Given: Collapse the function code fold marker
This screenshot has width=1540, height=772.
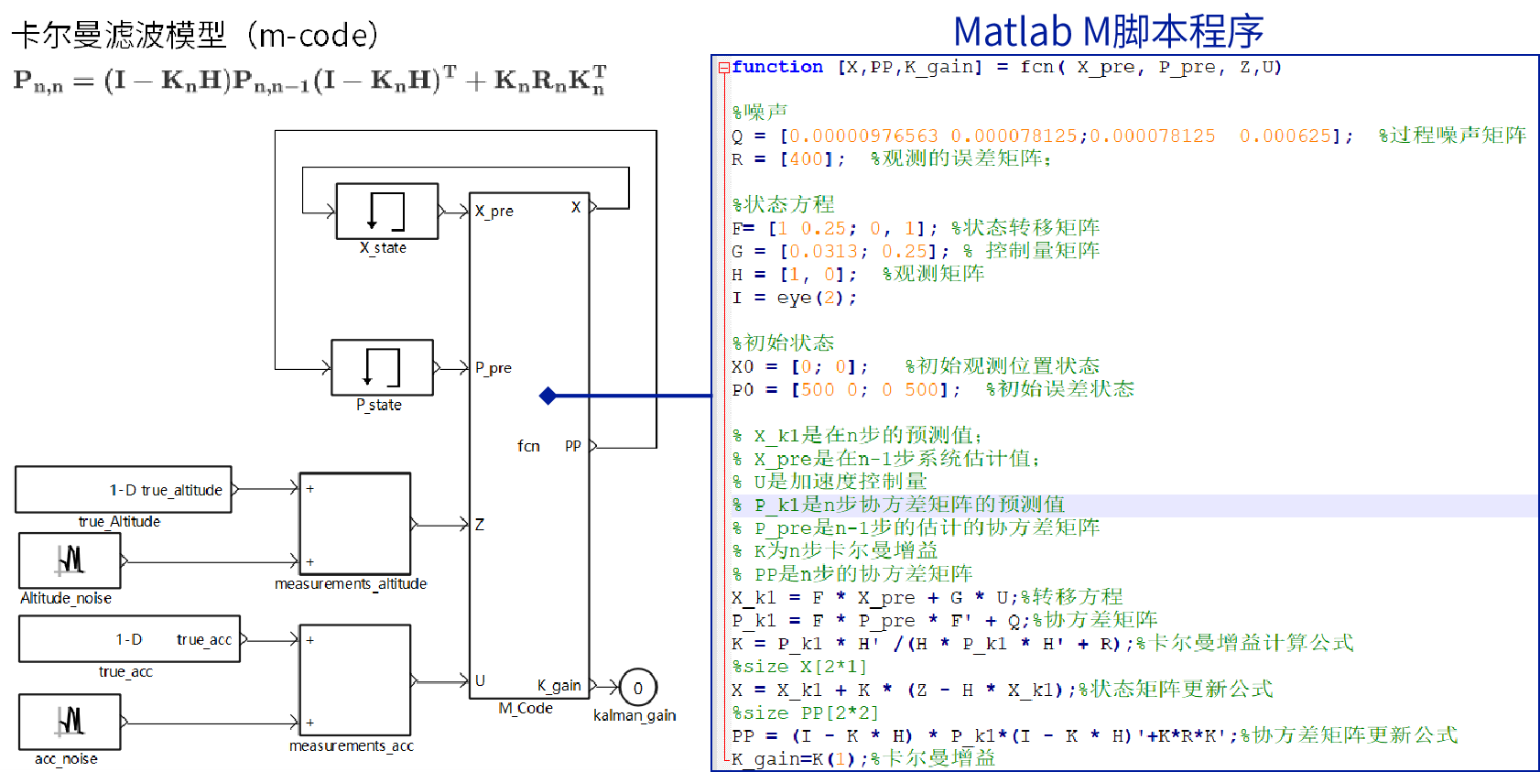Looking at the screenshot, I should 723,67.
